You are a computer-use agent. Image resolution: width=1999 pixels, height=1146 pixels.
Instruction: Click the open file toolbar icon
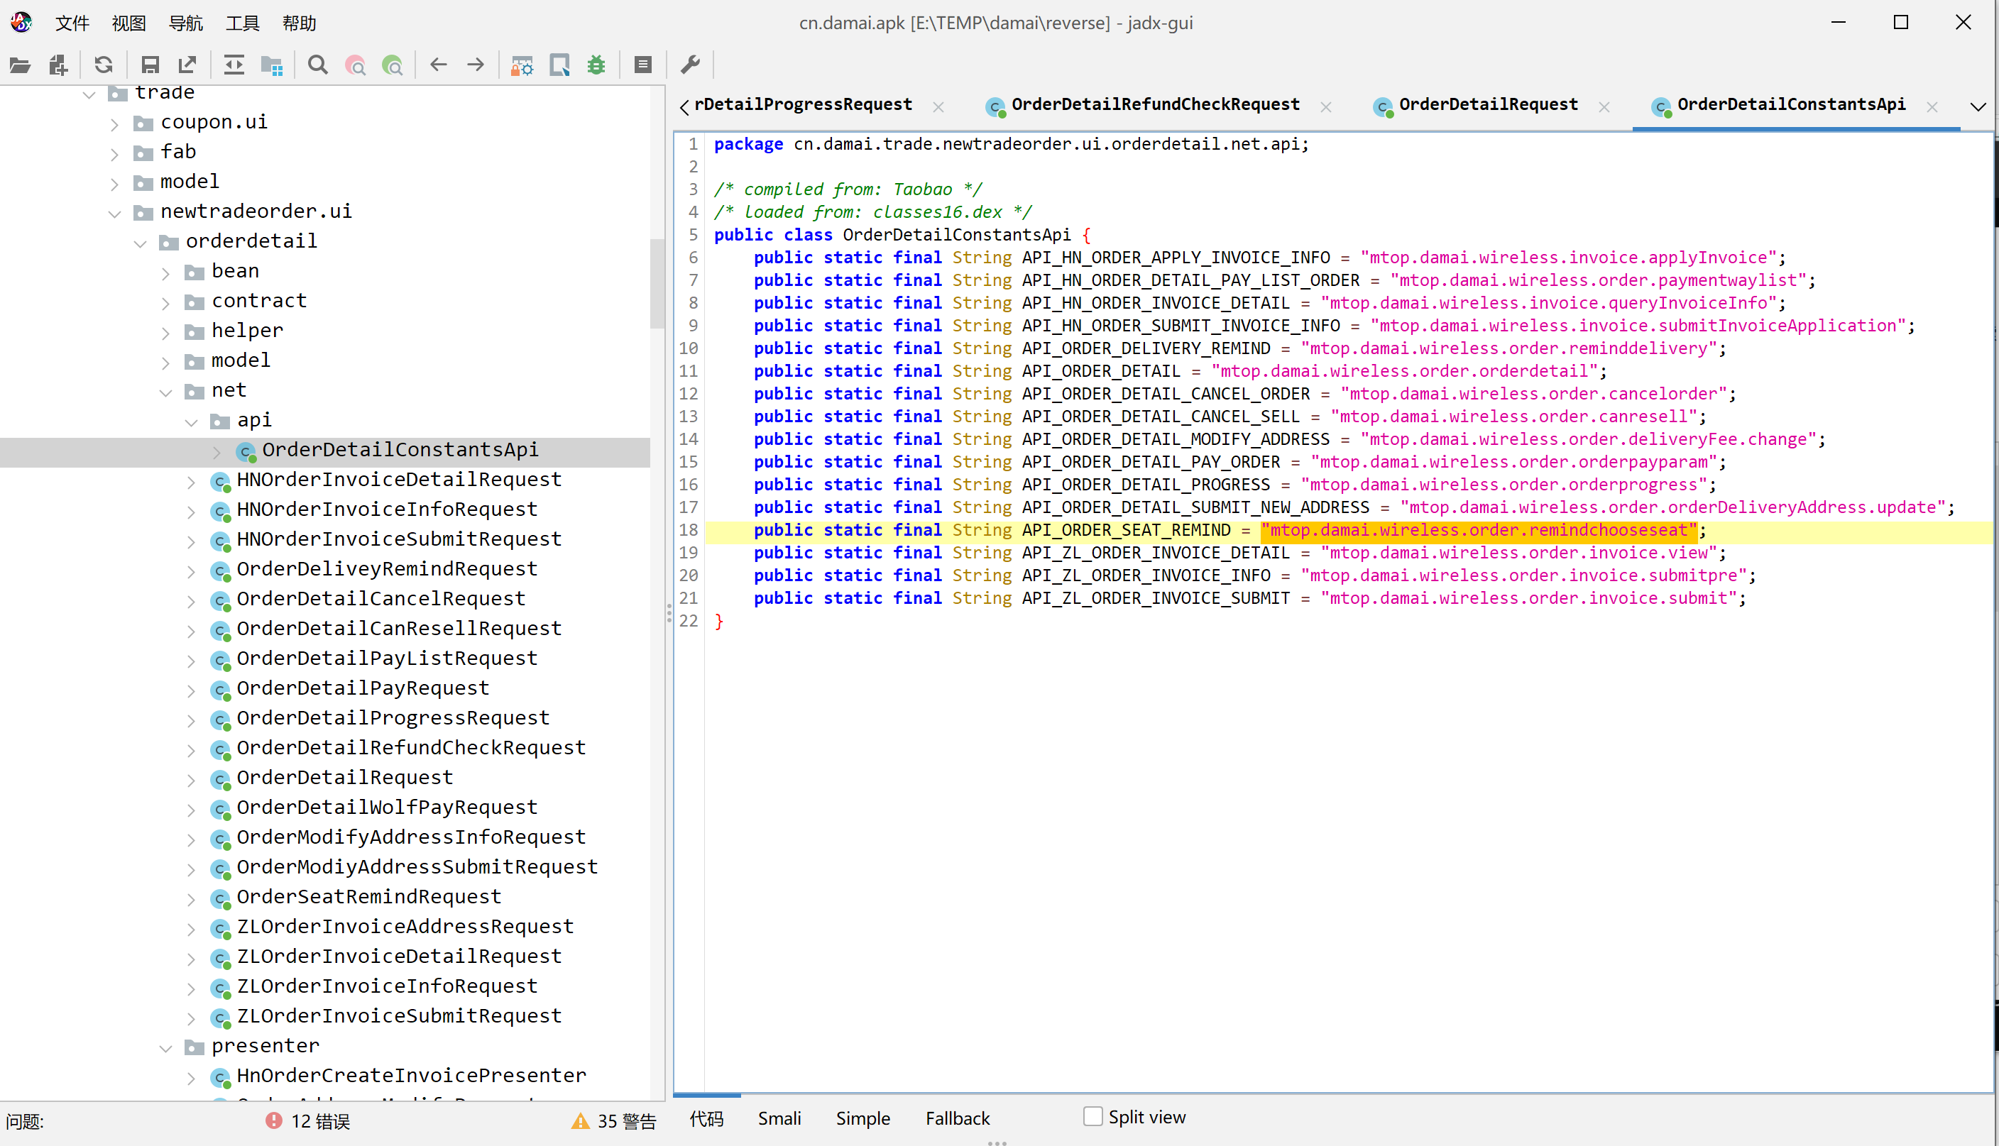click(x=20, y=65)
